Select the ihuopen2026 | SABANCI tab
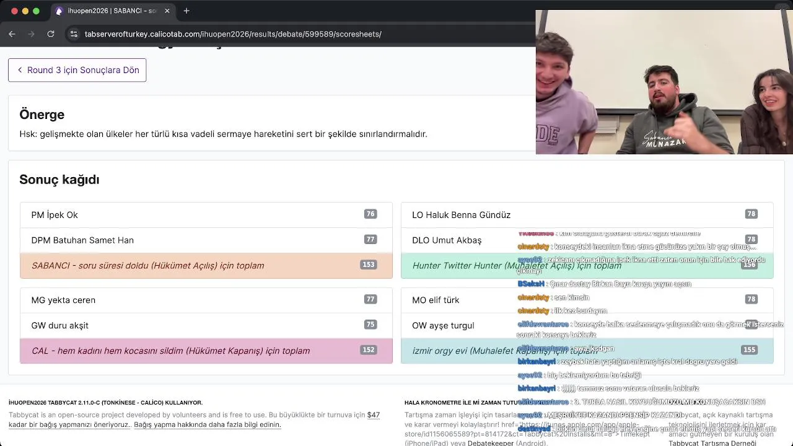The image size is (793, 446). tap(112, 11)
